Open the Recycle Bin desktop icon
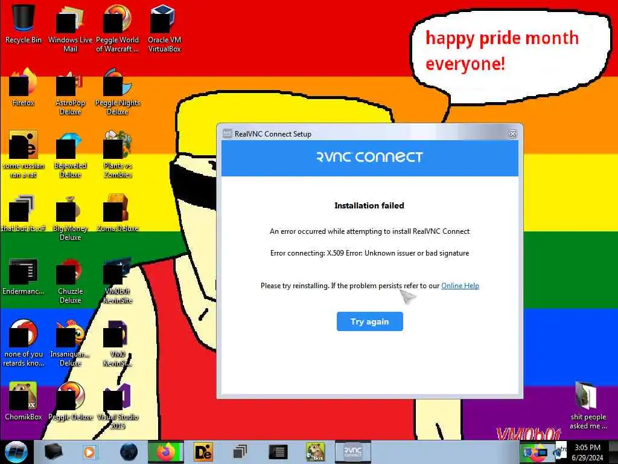Image resolution: width=618 pixels, height=464 pixels. click(x=24, y=24)
